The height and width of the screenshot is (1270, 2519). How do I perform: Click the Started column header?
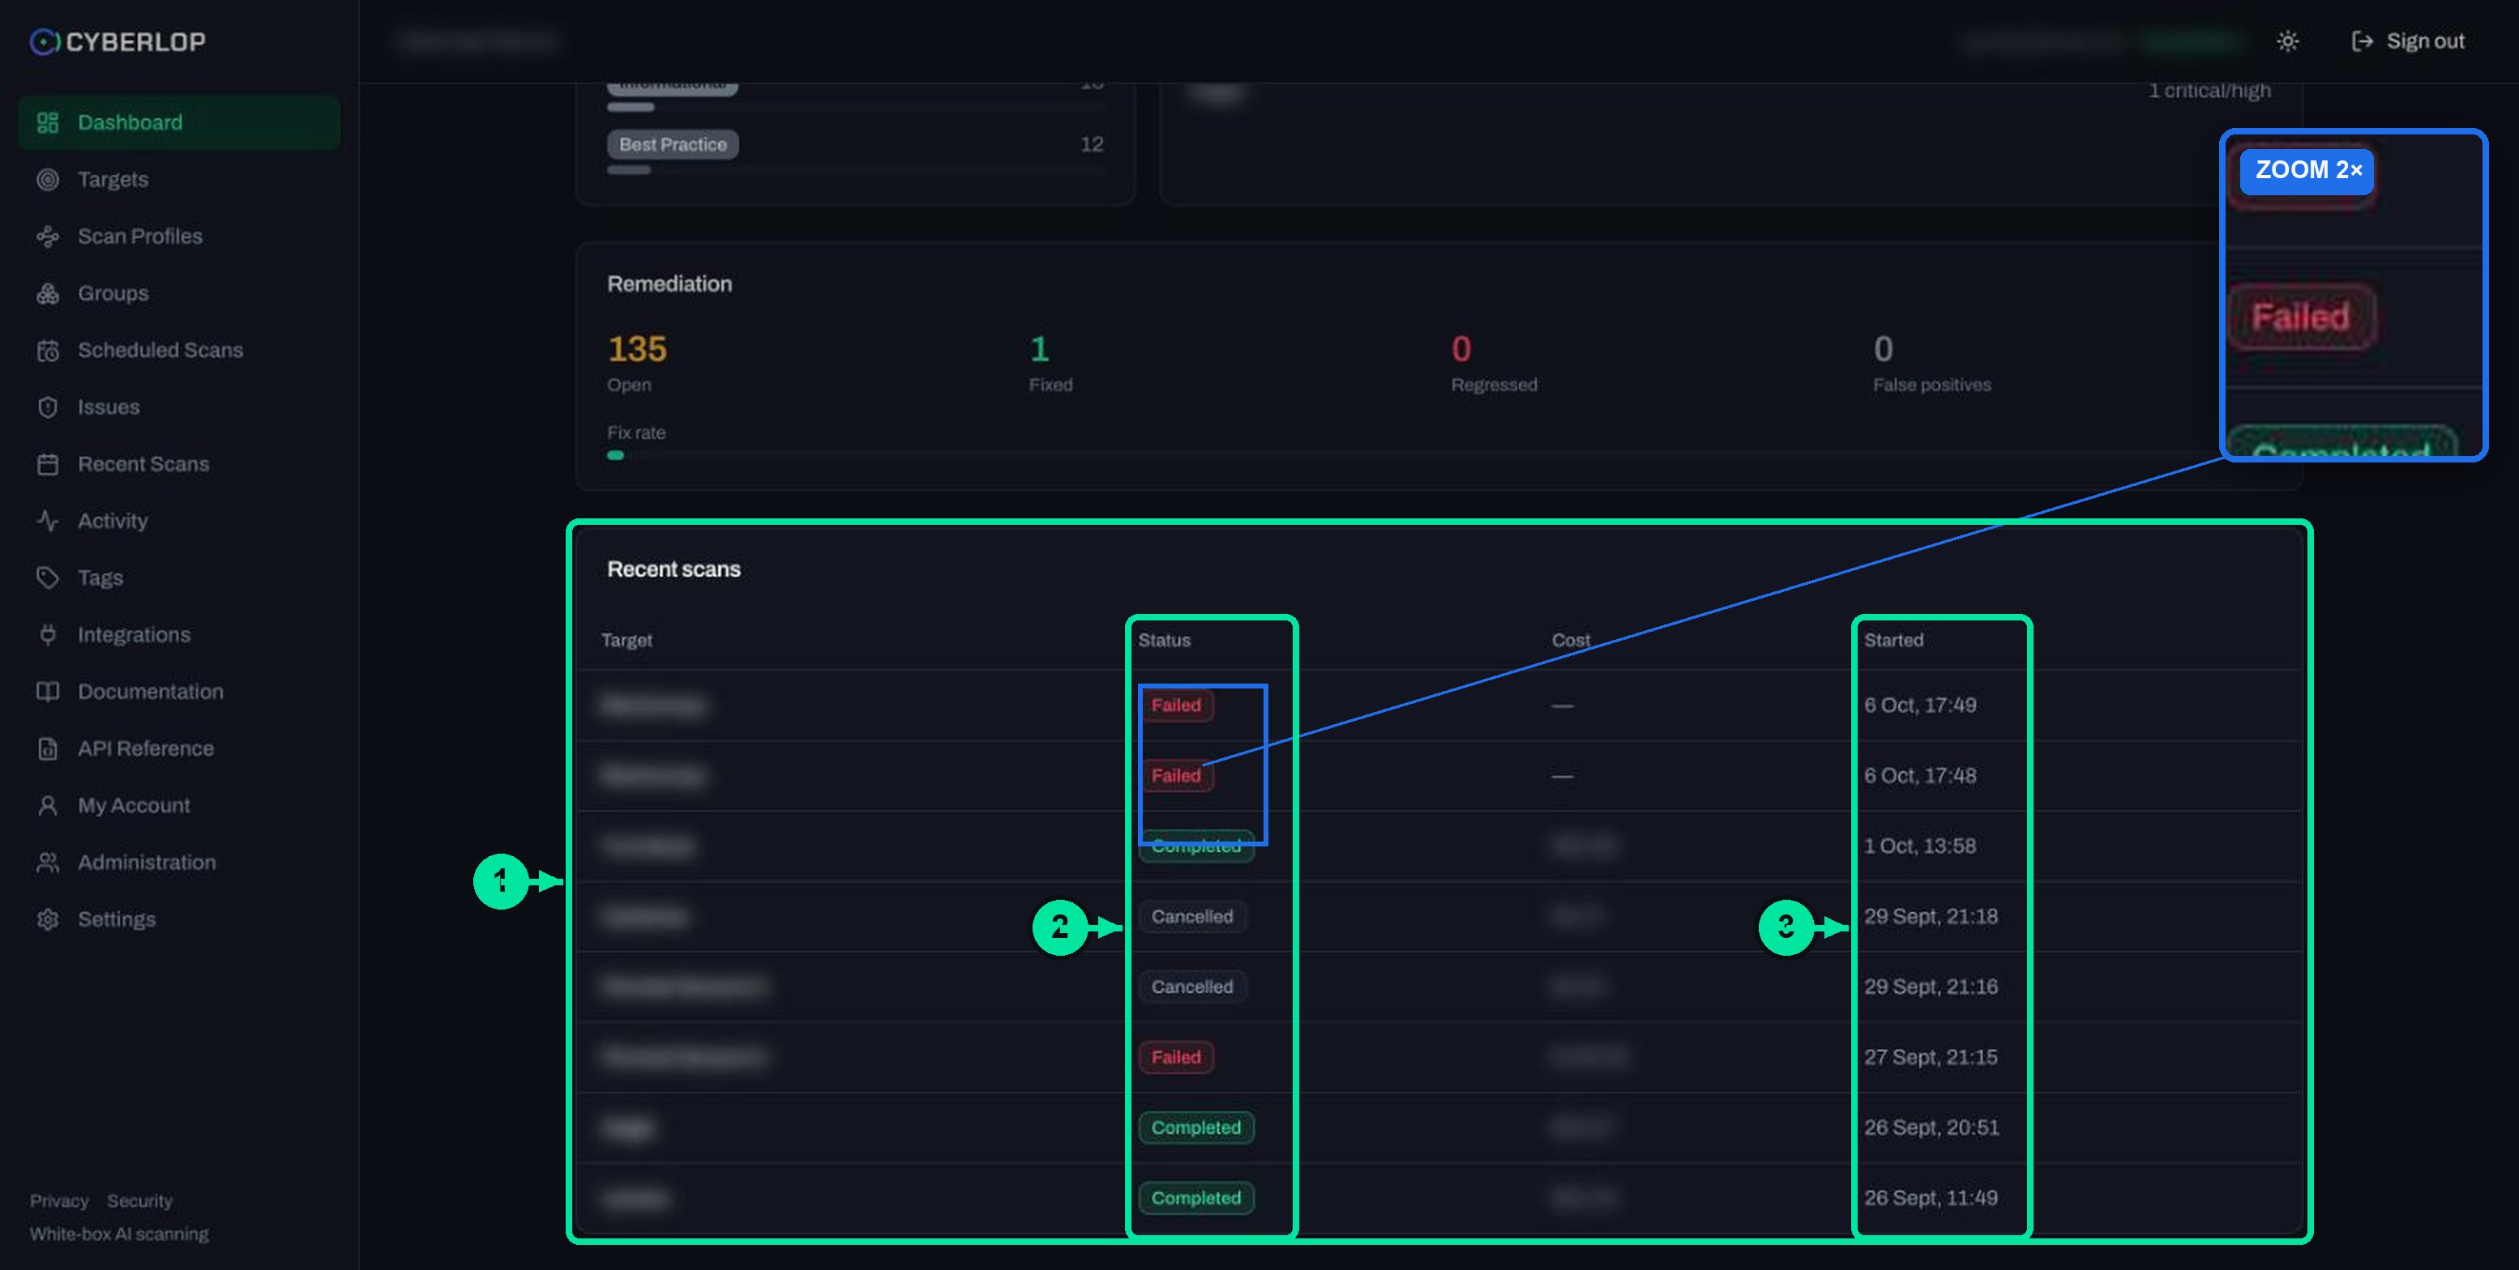[x=1893, y=639]
